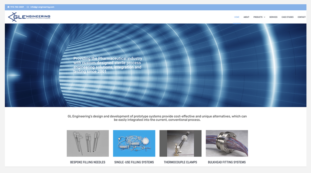Open Bulkhead Fitting Systems link
Viewport: 311px width, 173px height.
click(227, 162)
